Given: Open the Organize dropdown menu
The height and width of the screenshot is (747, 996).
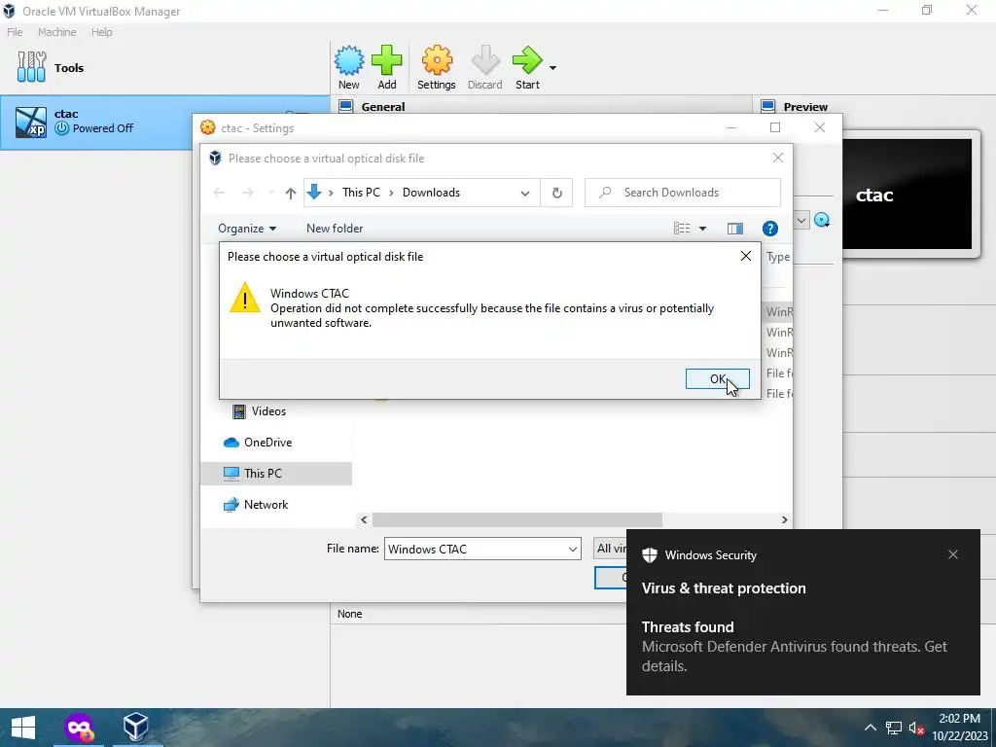Looking at the screenshot, I should click(x=246, y=228).
